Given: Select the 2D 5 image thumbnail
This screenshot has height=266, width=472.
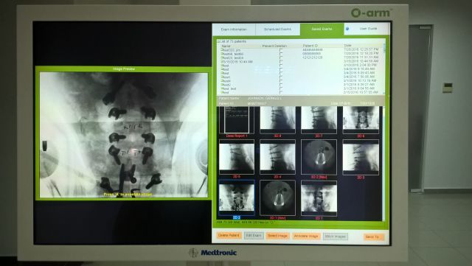Looking at the screenshot, I should tap(237, 157).
